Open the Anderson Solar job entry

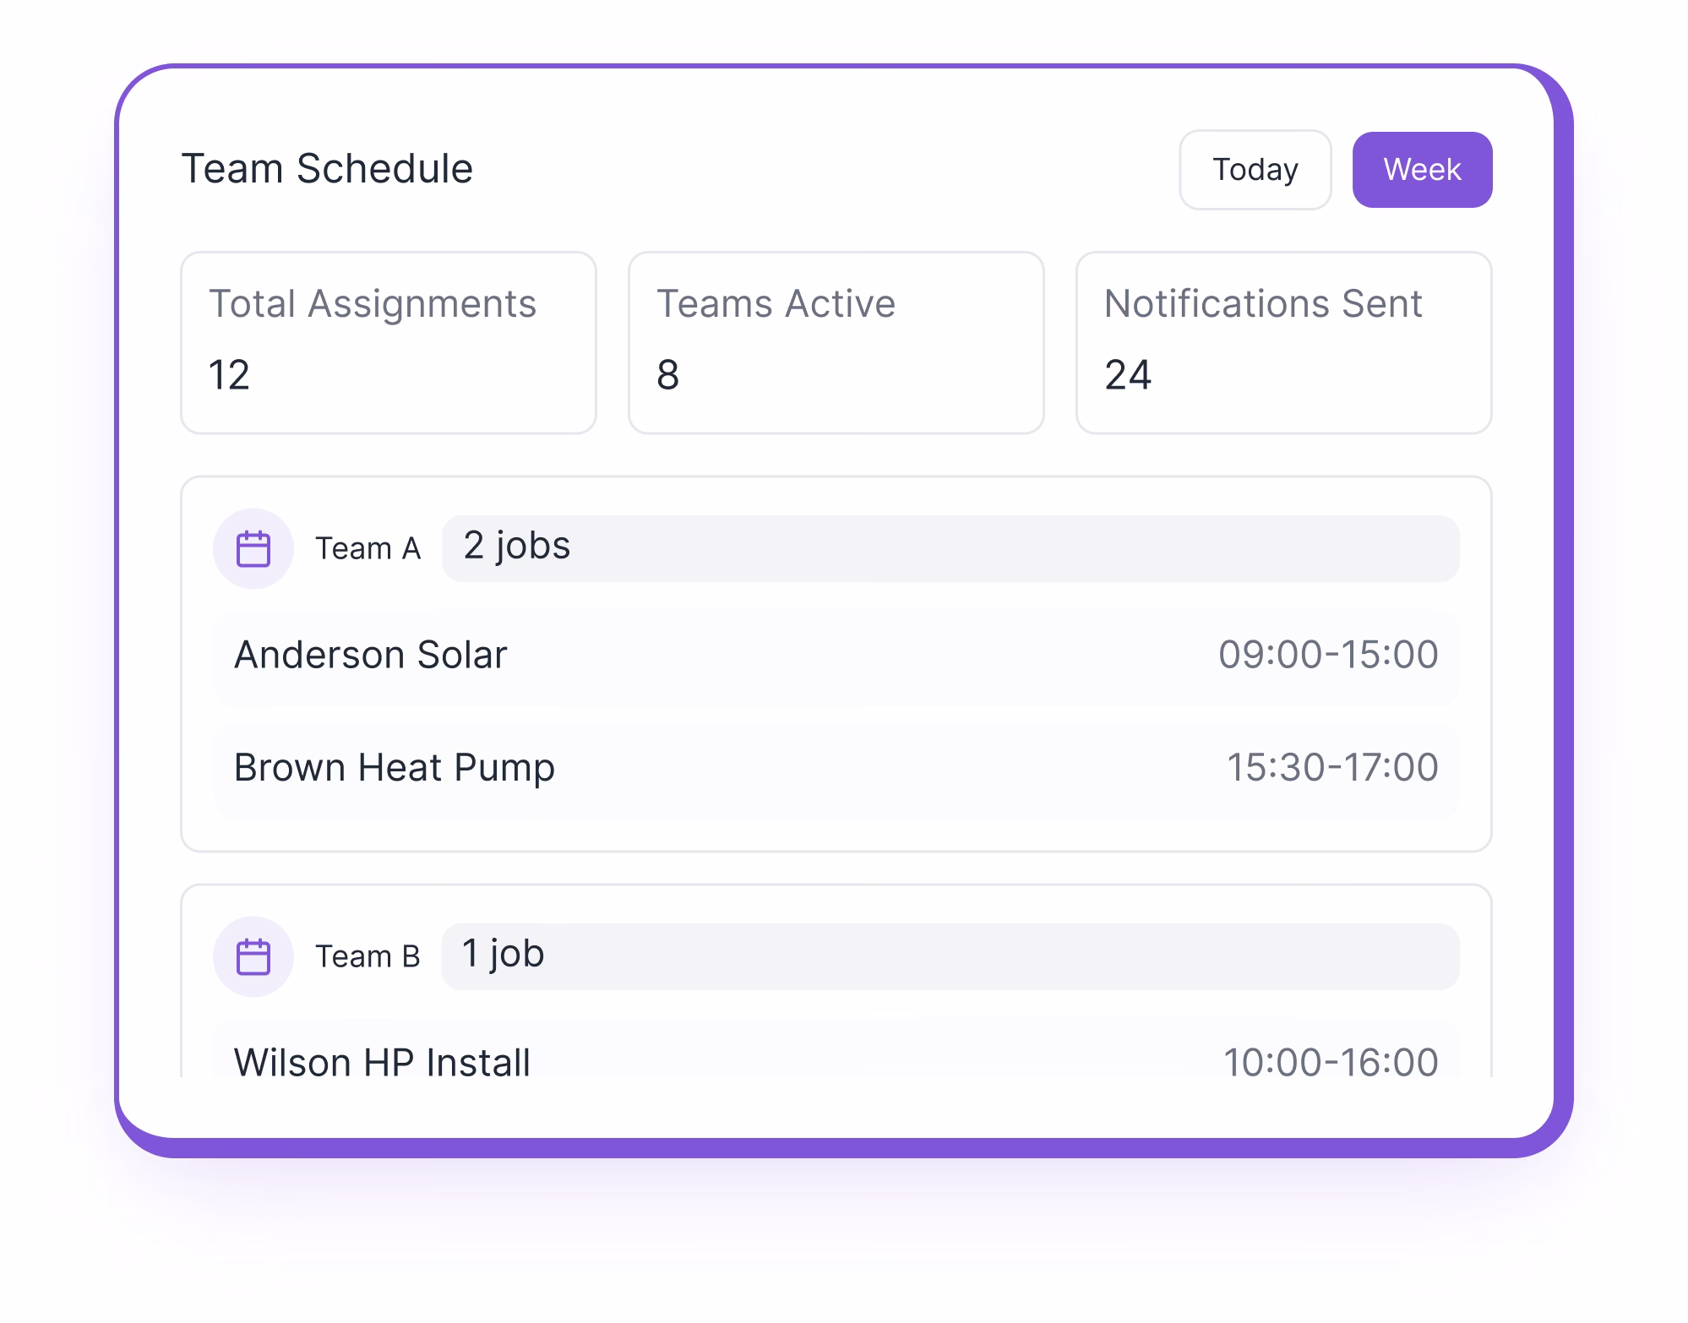point(836,656)
